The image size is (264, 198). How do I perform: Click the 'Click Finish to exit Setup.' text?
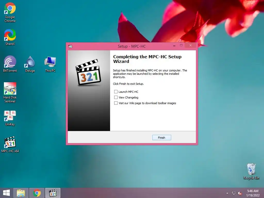click(128, 84)
